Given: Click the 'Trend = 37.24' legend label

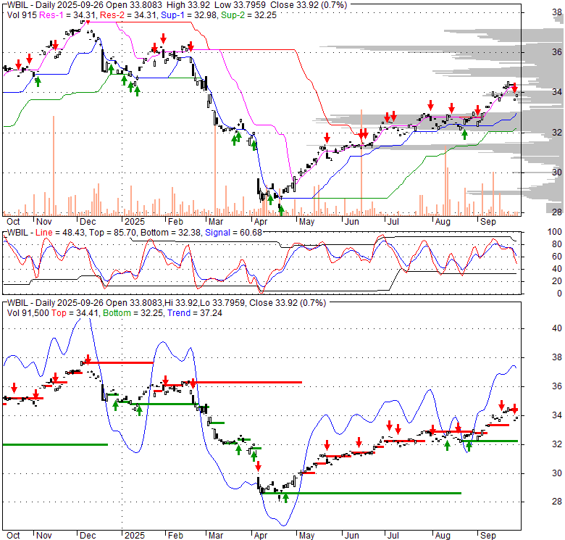Looking at the screenshot, I should pos(195,313).
